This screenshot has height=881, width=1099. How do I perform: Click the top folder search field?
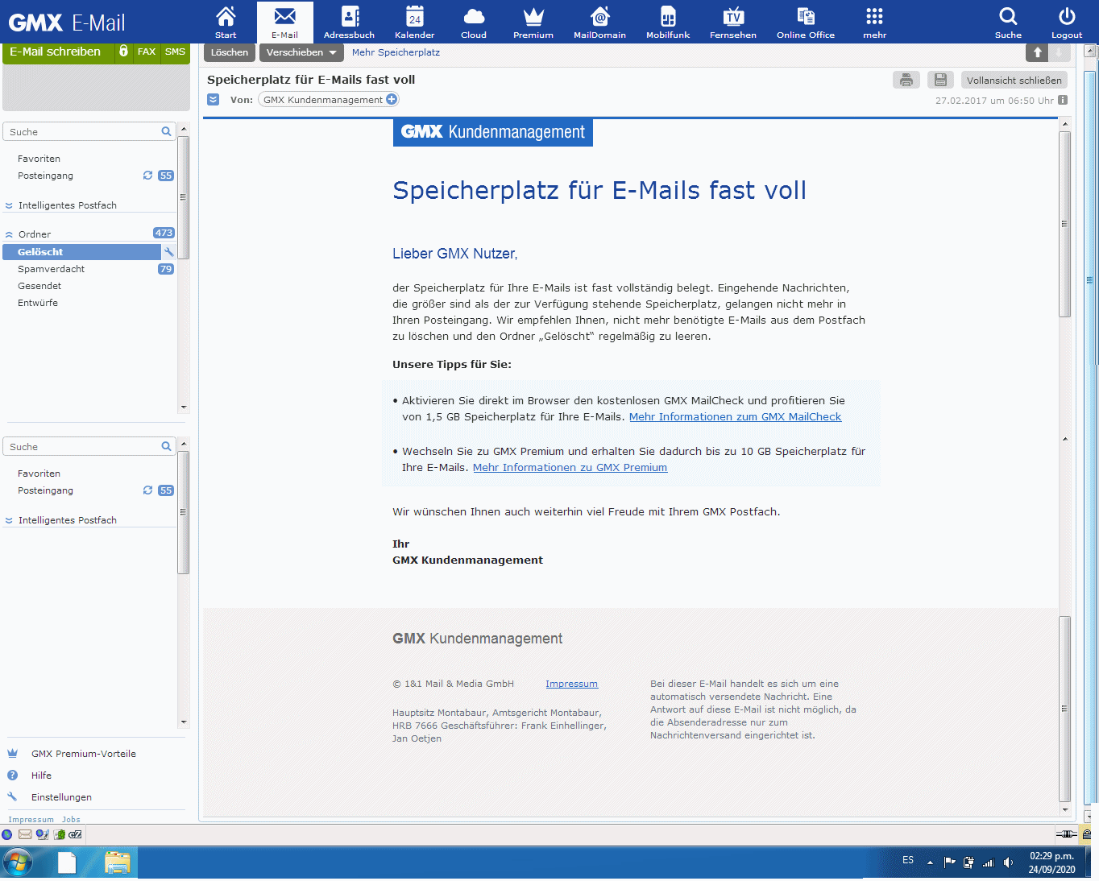coord(83,132)
